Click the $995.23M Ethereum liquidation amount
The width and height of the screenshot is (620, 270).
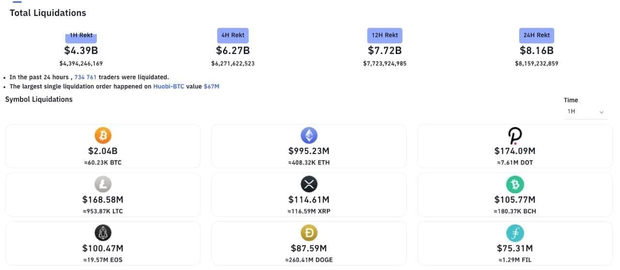click(309, 151)
